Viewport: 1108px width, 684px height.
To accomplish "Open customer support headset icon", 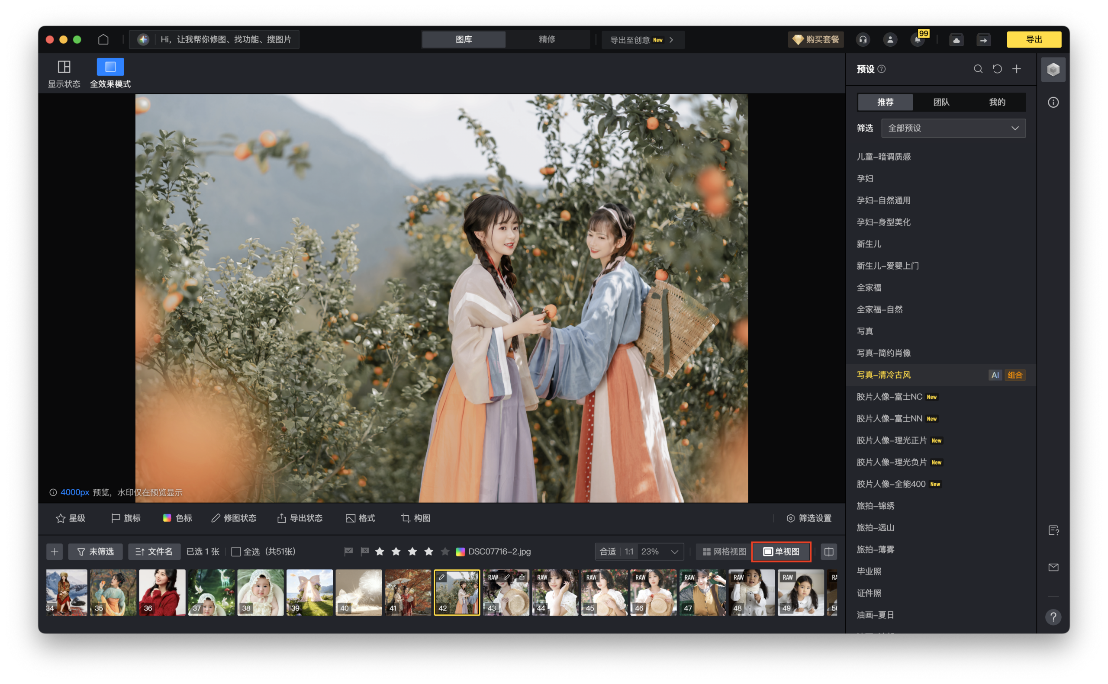I will click(x=863, y=40).
